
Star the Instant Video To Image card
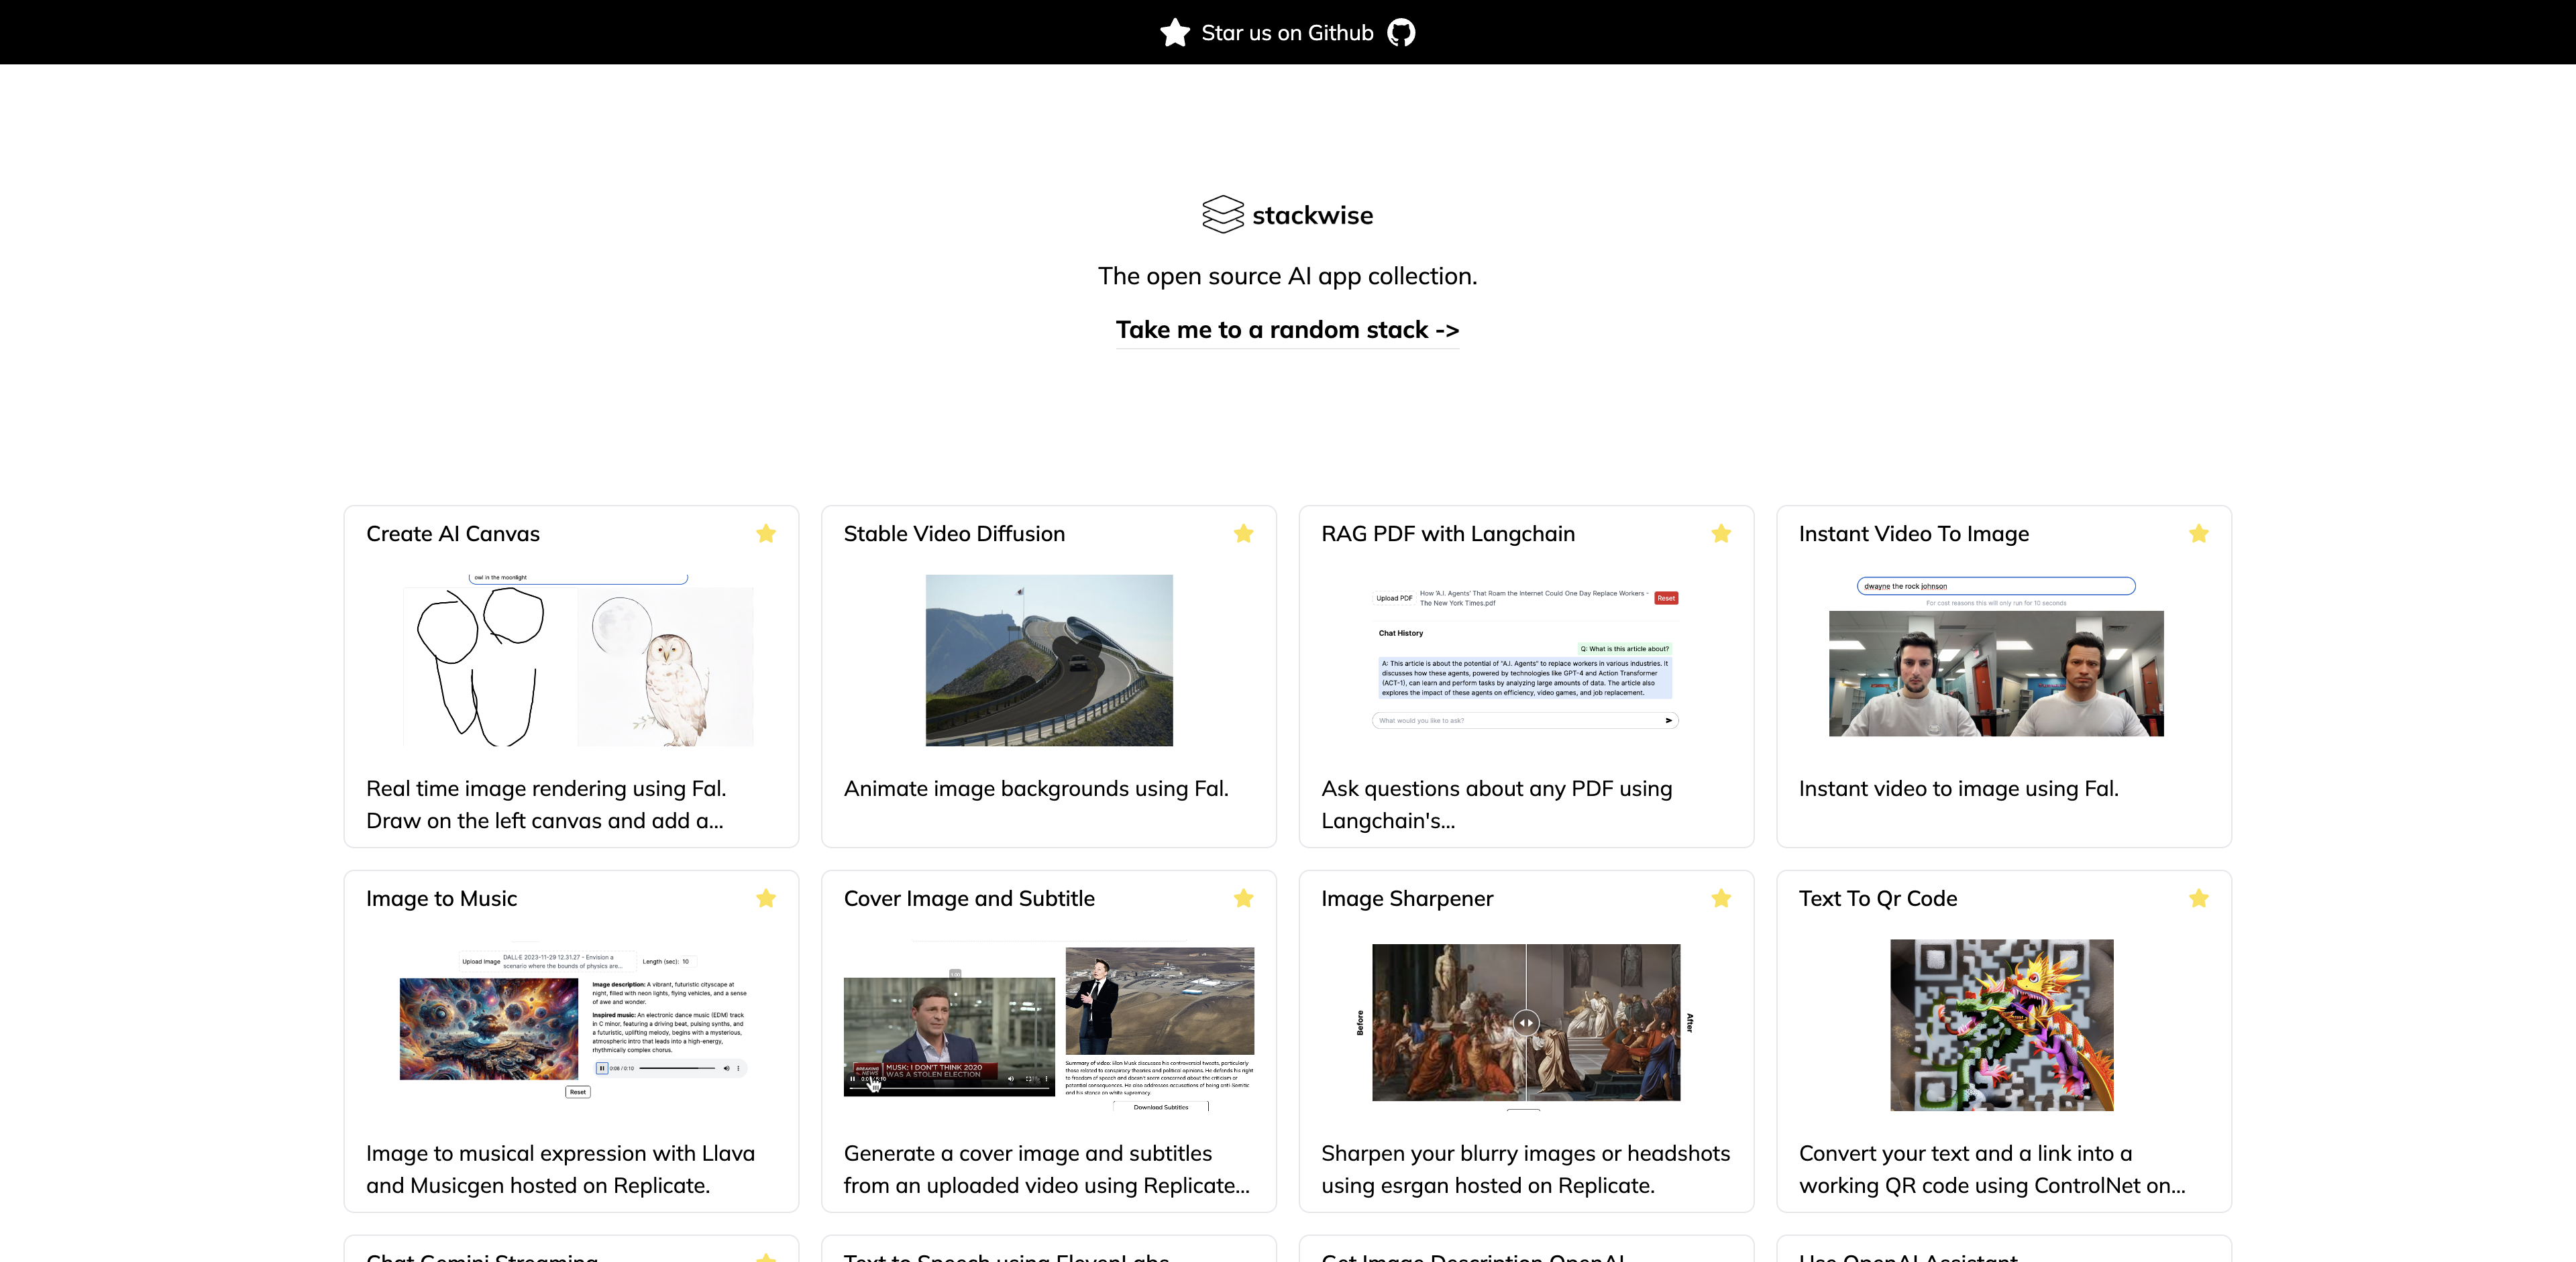[2198, 534]
